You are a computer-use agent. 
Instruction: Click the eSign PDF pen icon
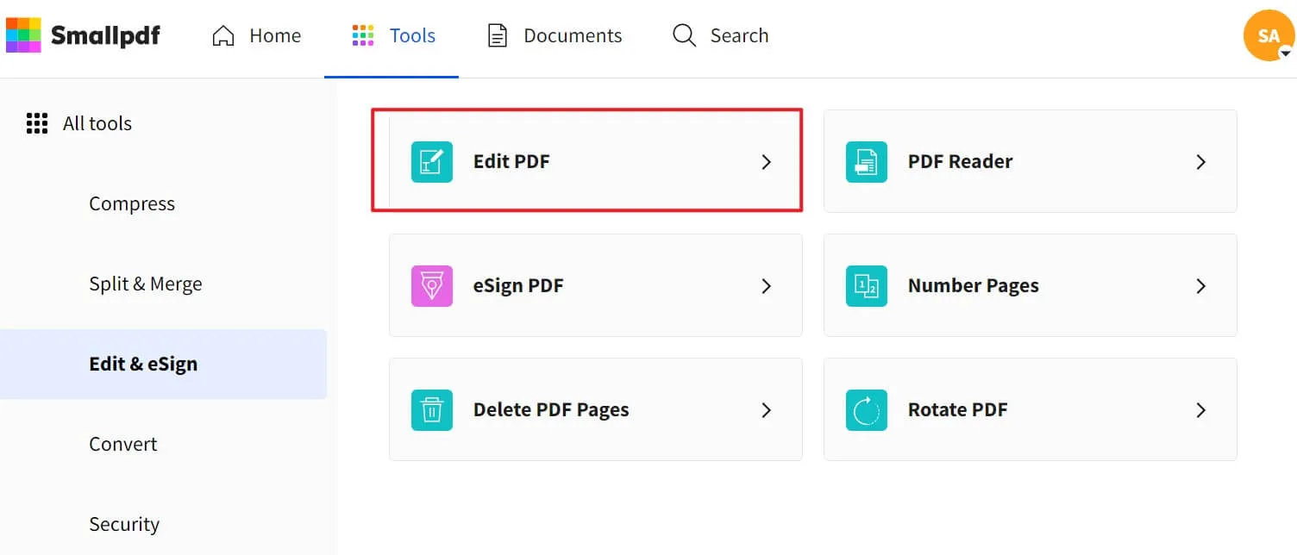click(431, 286)
